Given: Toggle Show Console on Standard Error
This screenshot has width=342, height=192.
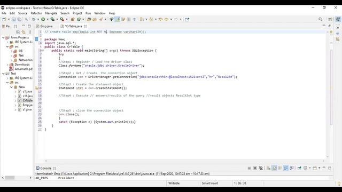Looking at the screenshot, I should point(292,168).
